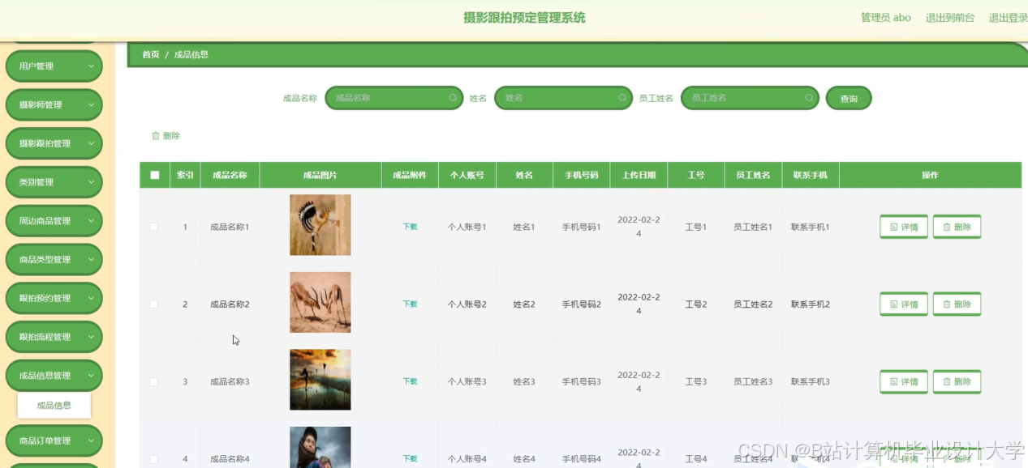Image resolution: width=1028 pixels, height=468 pixels.
Task: Check the row for 成品名称1
Action: click(154, 227)
